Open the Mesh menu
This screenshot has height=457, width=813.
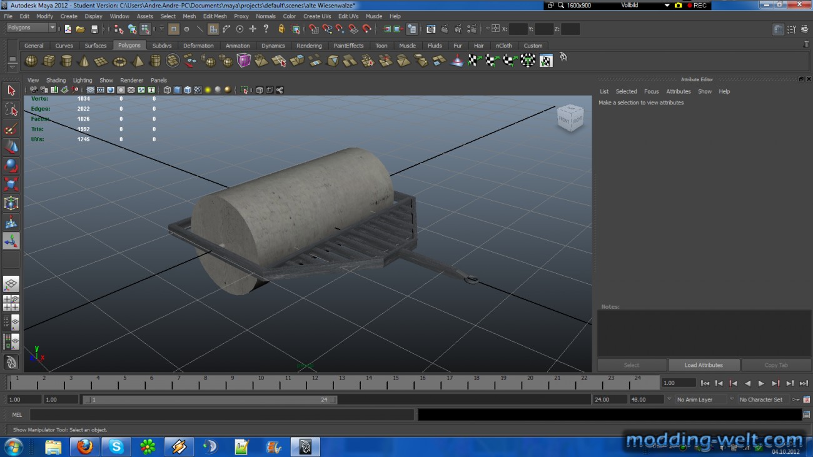pyautogui.click(x=189, y=16)
